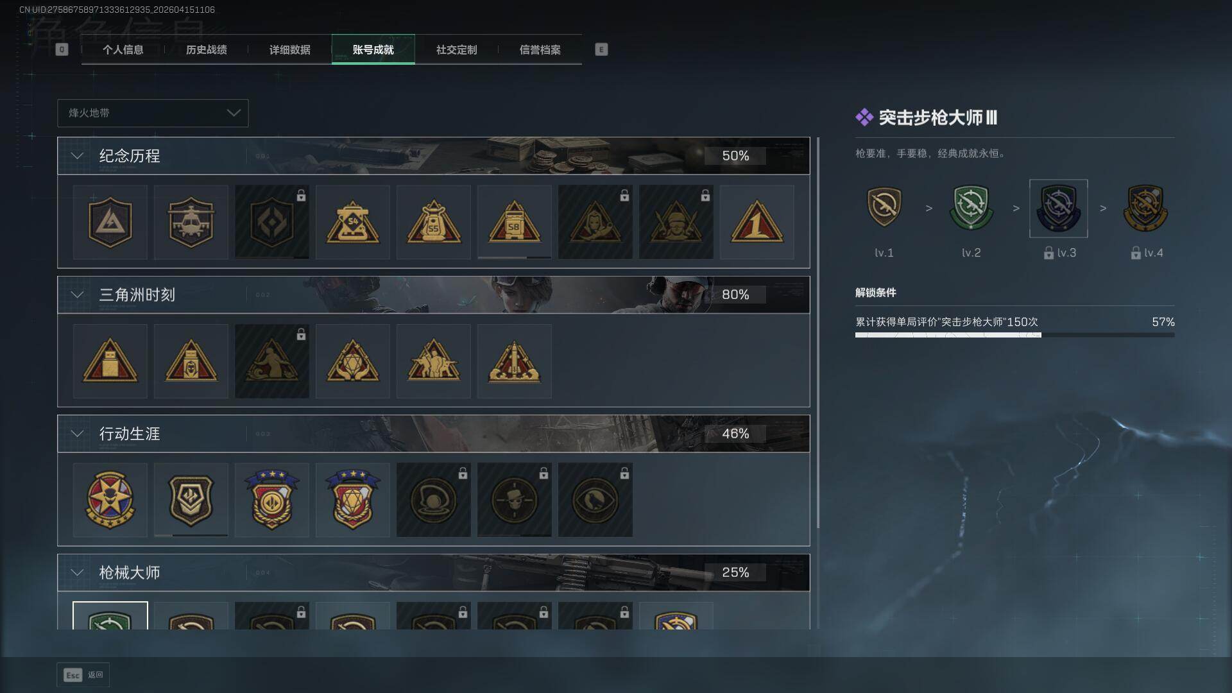Screen dimensions: 1232x693
Task: Collapse the 行动生涯 section
Action: (x=77, y=434)
